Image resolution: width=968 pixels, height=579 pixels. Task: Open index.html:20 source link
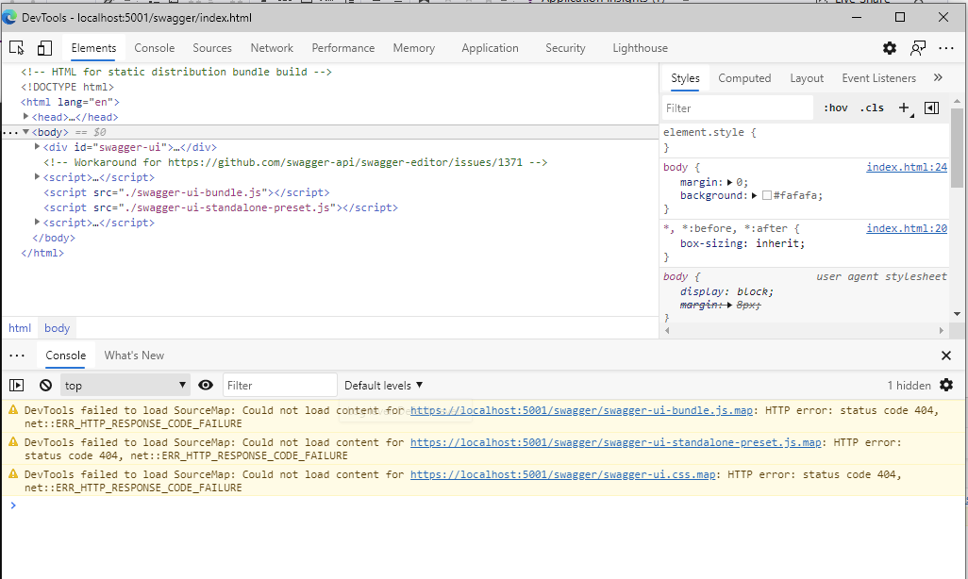907,228
